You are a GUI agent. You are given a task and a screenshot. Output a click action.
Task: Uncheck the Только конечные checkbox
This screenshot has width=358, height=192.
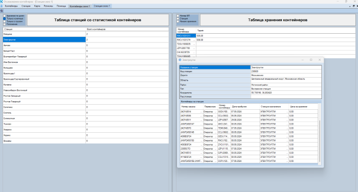coord(4,19)
